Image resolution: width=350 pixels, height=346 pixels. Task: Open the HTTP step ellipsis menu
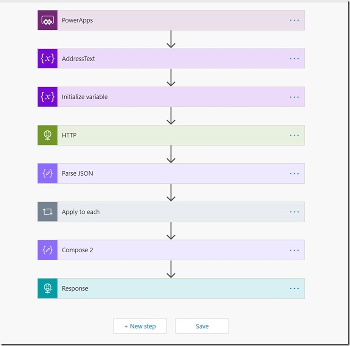pyautogui.click(x=294, y=135)
